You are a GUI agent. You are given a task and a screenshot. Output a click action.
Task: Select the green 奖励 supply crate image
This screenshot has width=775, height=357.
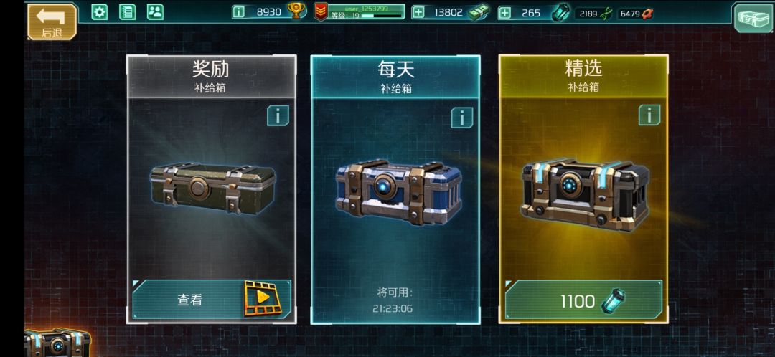(x=212, y=188)
